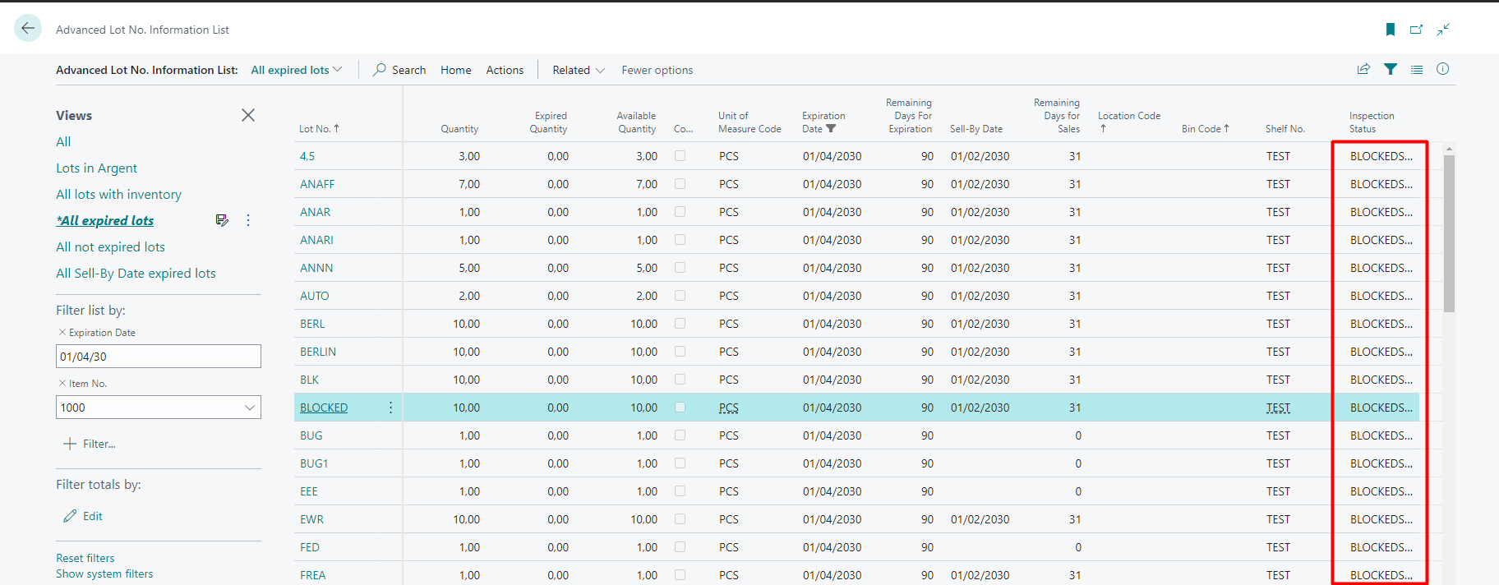Collapse the page with the arrows icon
Image resolution: width=1499 pixels, height=585 pixels.
[x=1443, y=30]
